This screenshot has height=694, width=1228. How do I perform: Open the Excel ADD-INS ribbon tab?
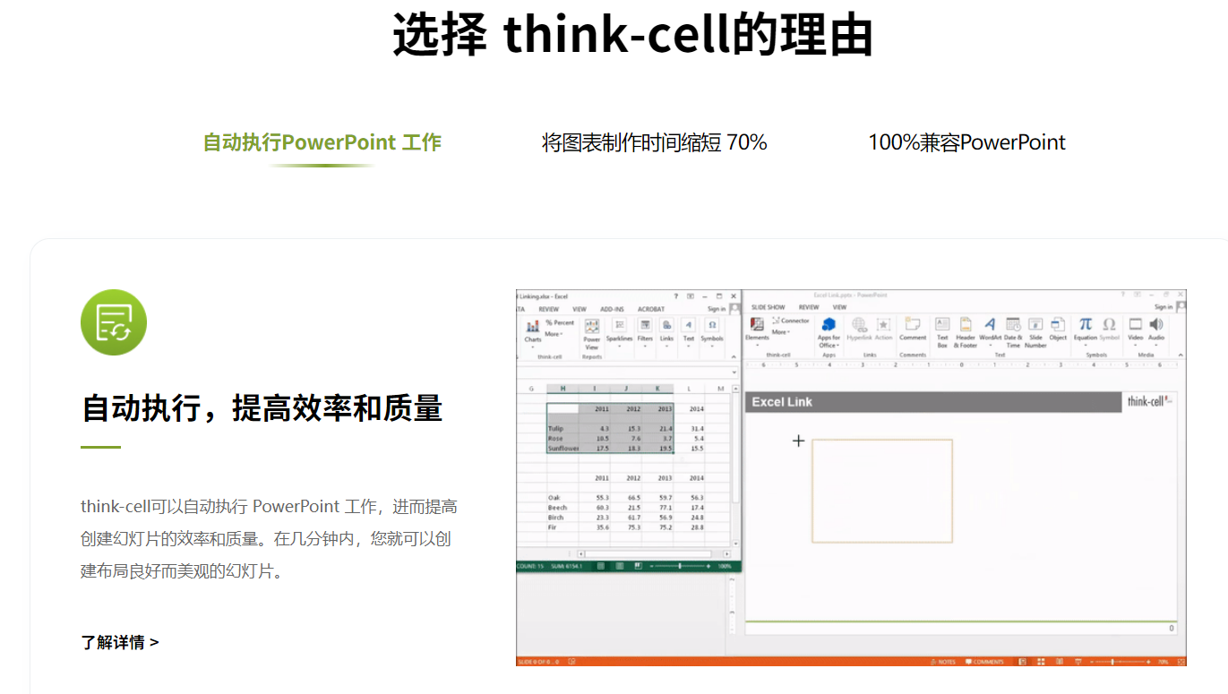coord(612,309)
